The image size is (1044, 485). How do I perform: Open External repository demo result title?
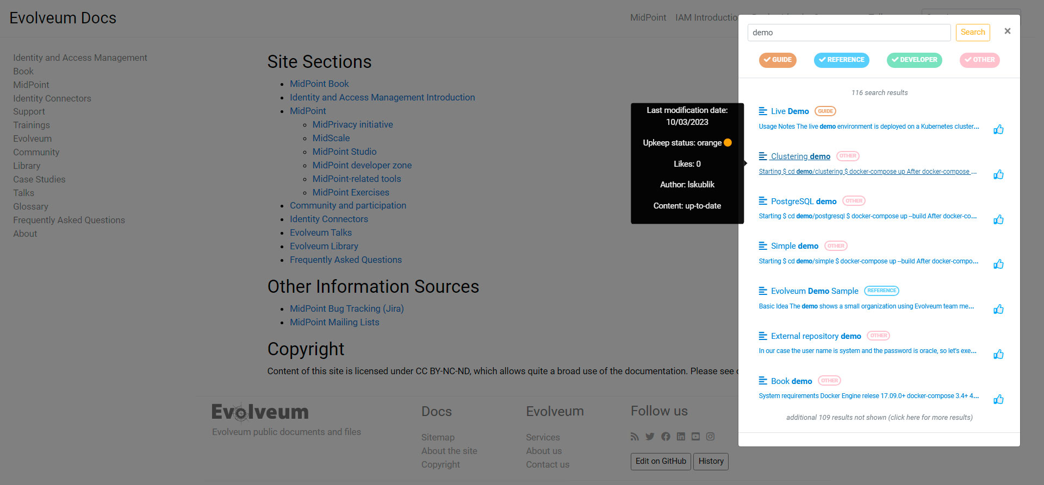click(816, 336)
